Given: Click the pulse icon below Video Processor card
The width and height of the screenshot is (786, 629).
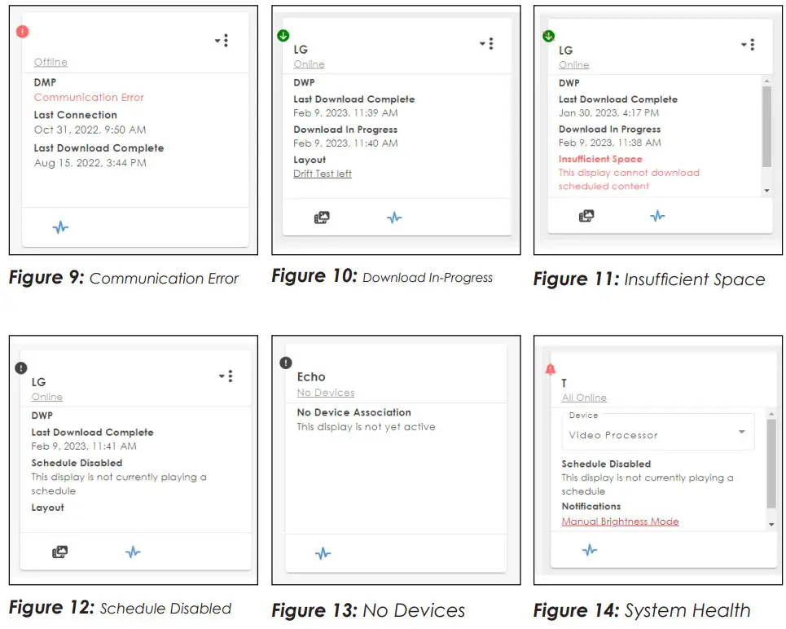Looking at the screenshot, I should pos(590,550).
